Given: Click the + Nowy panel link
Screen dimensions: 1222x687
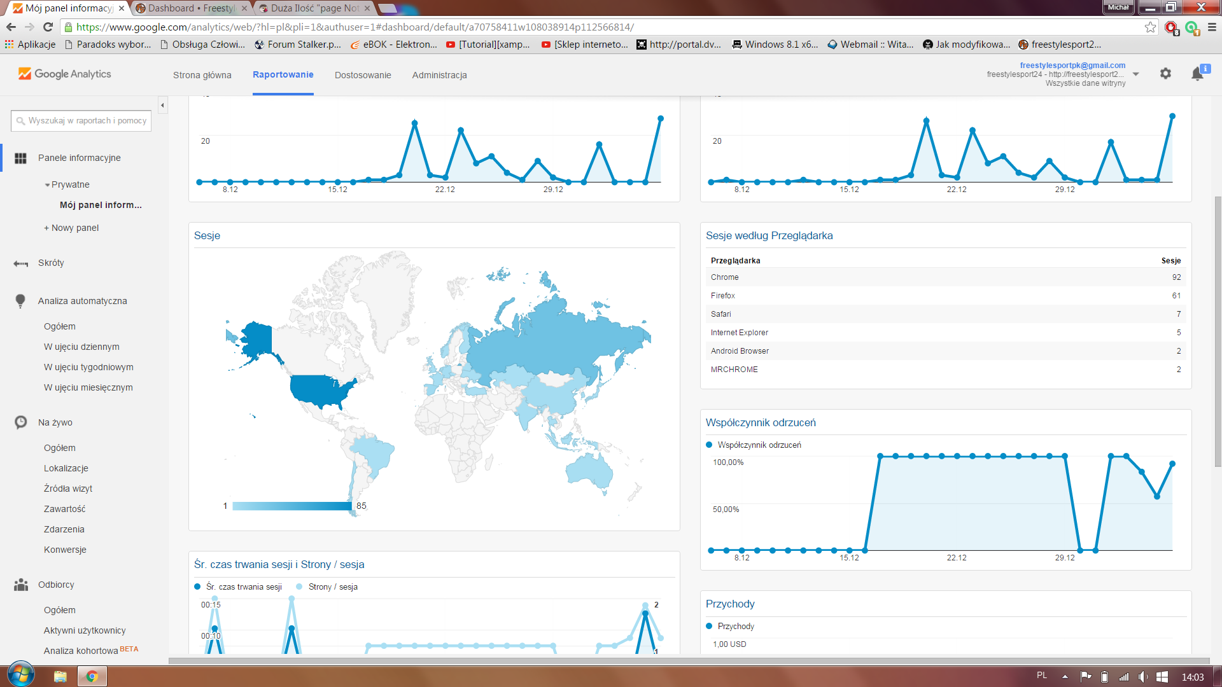Looking at the screenshot, I should coord(71,228).
